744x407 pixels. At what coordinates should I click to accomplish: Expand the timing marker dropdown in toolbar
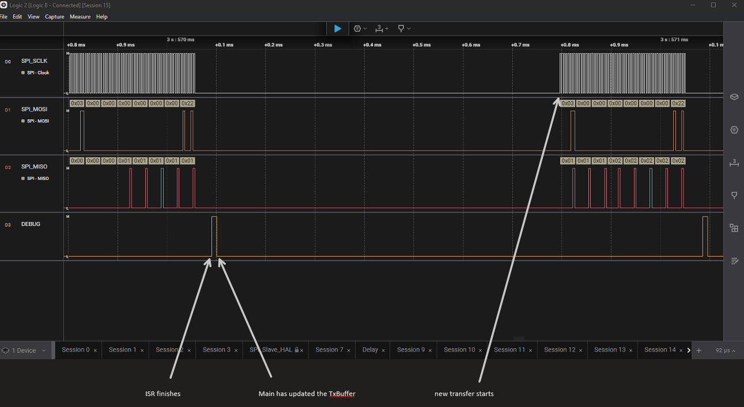pos(404,28)
